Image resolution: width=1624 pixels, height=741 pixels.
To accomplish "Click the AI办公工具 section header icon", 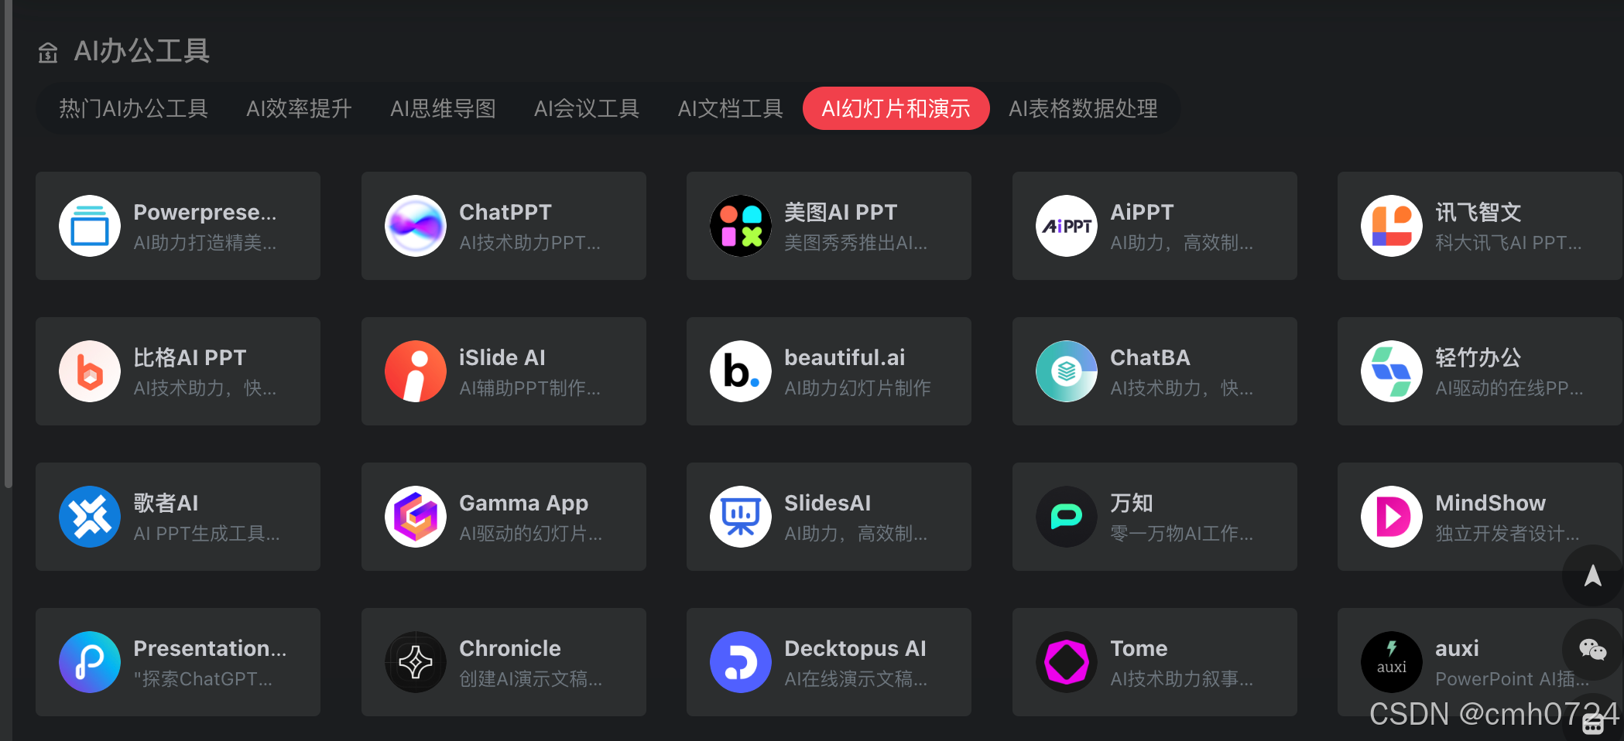I will [x=48, y=53].
